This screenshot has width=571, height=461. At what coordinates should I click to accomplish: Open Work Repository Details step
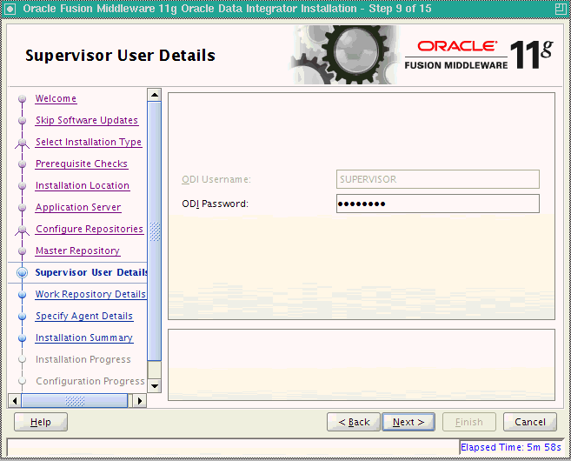(90, 295)
